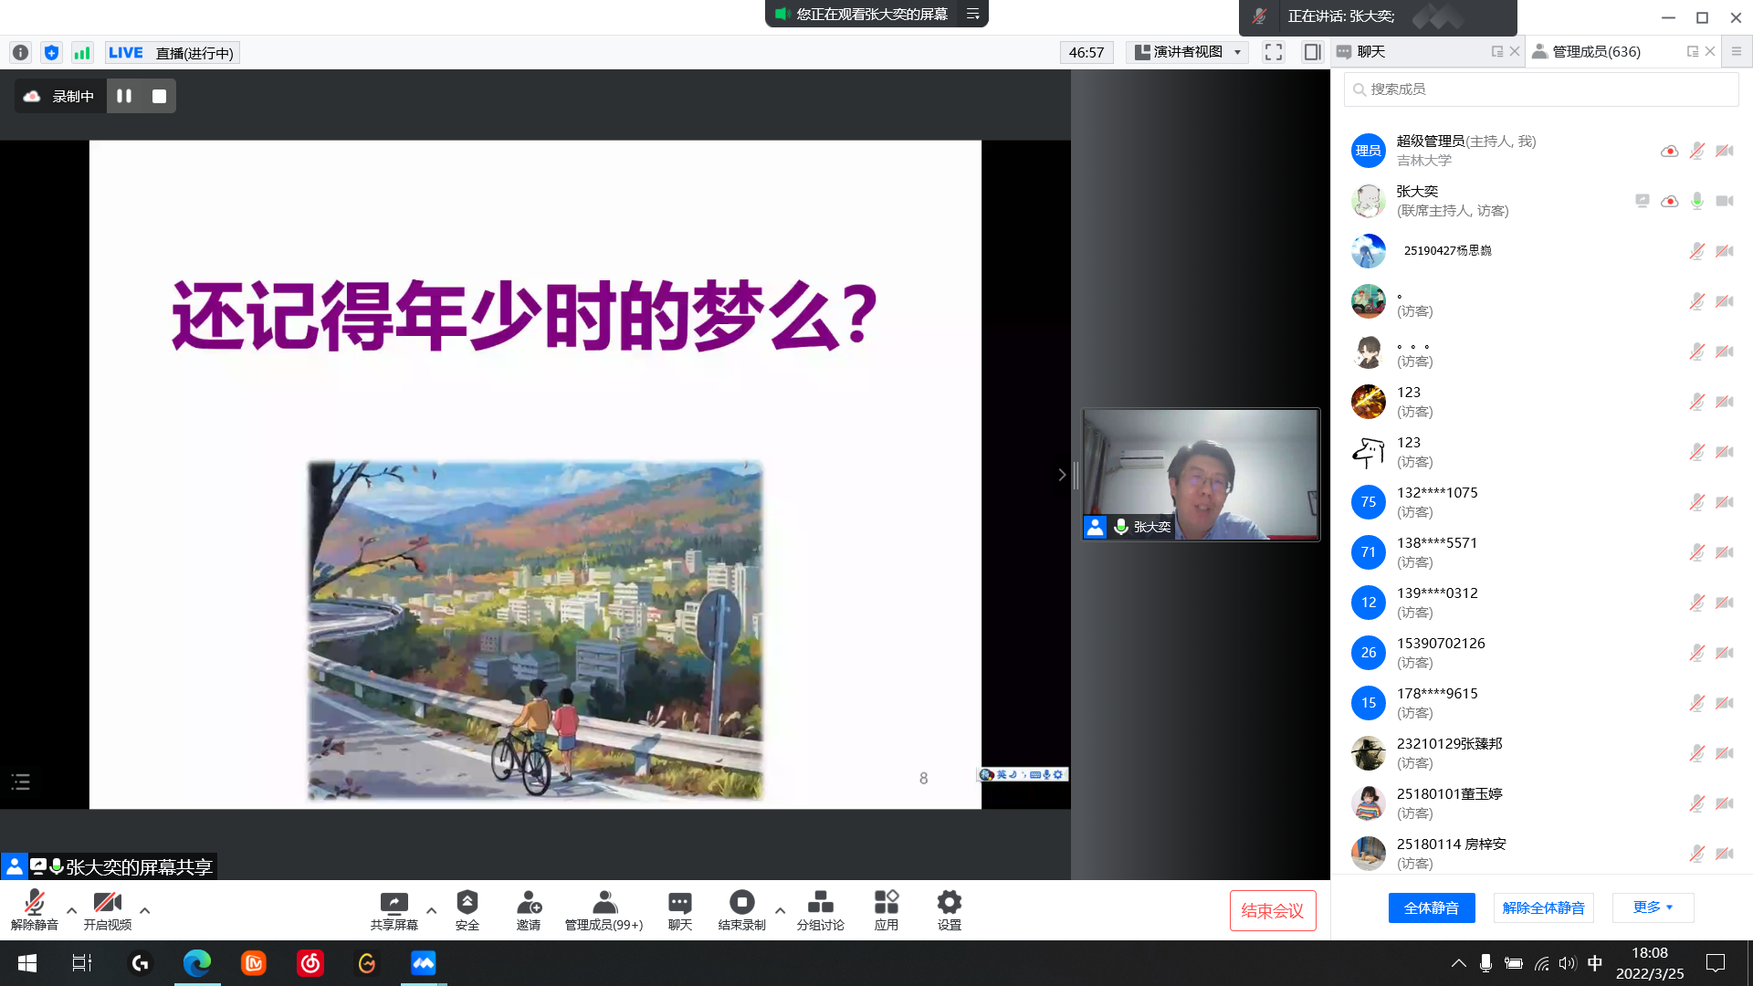This screenshot has height=986, width=1753.
Task: Expand the 更多 dropdown
Action: [x=1653, y=907]
